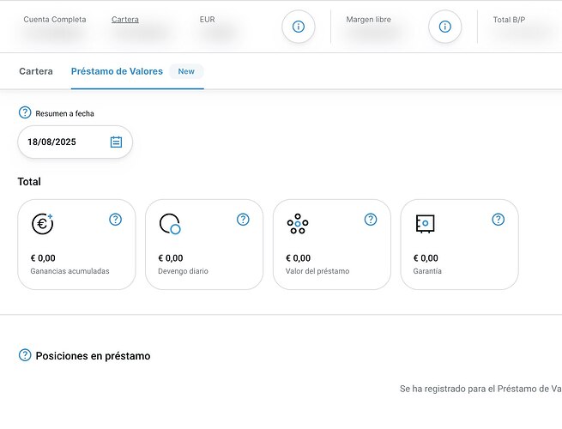Click the info icon beside Margen libre
The width and height of the screenshot is (562, 429).
pos(444,27)
